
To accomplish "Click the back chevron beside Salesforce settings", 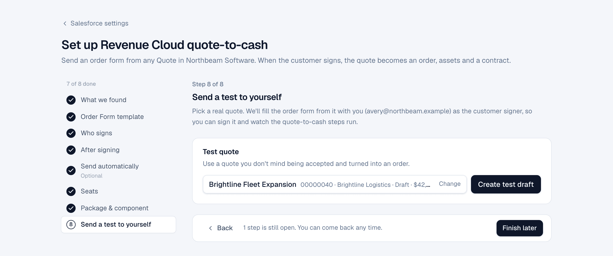I will tap(65, 23).
